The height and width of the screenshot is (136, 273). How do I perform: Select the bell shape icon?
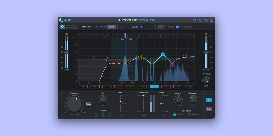tap(103, 115)
